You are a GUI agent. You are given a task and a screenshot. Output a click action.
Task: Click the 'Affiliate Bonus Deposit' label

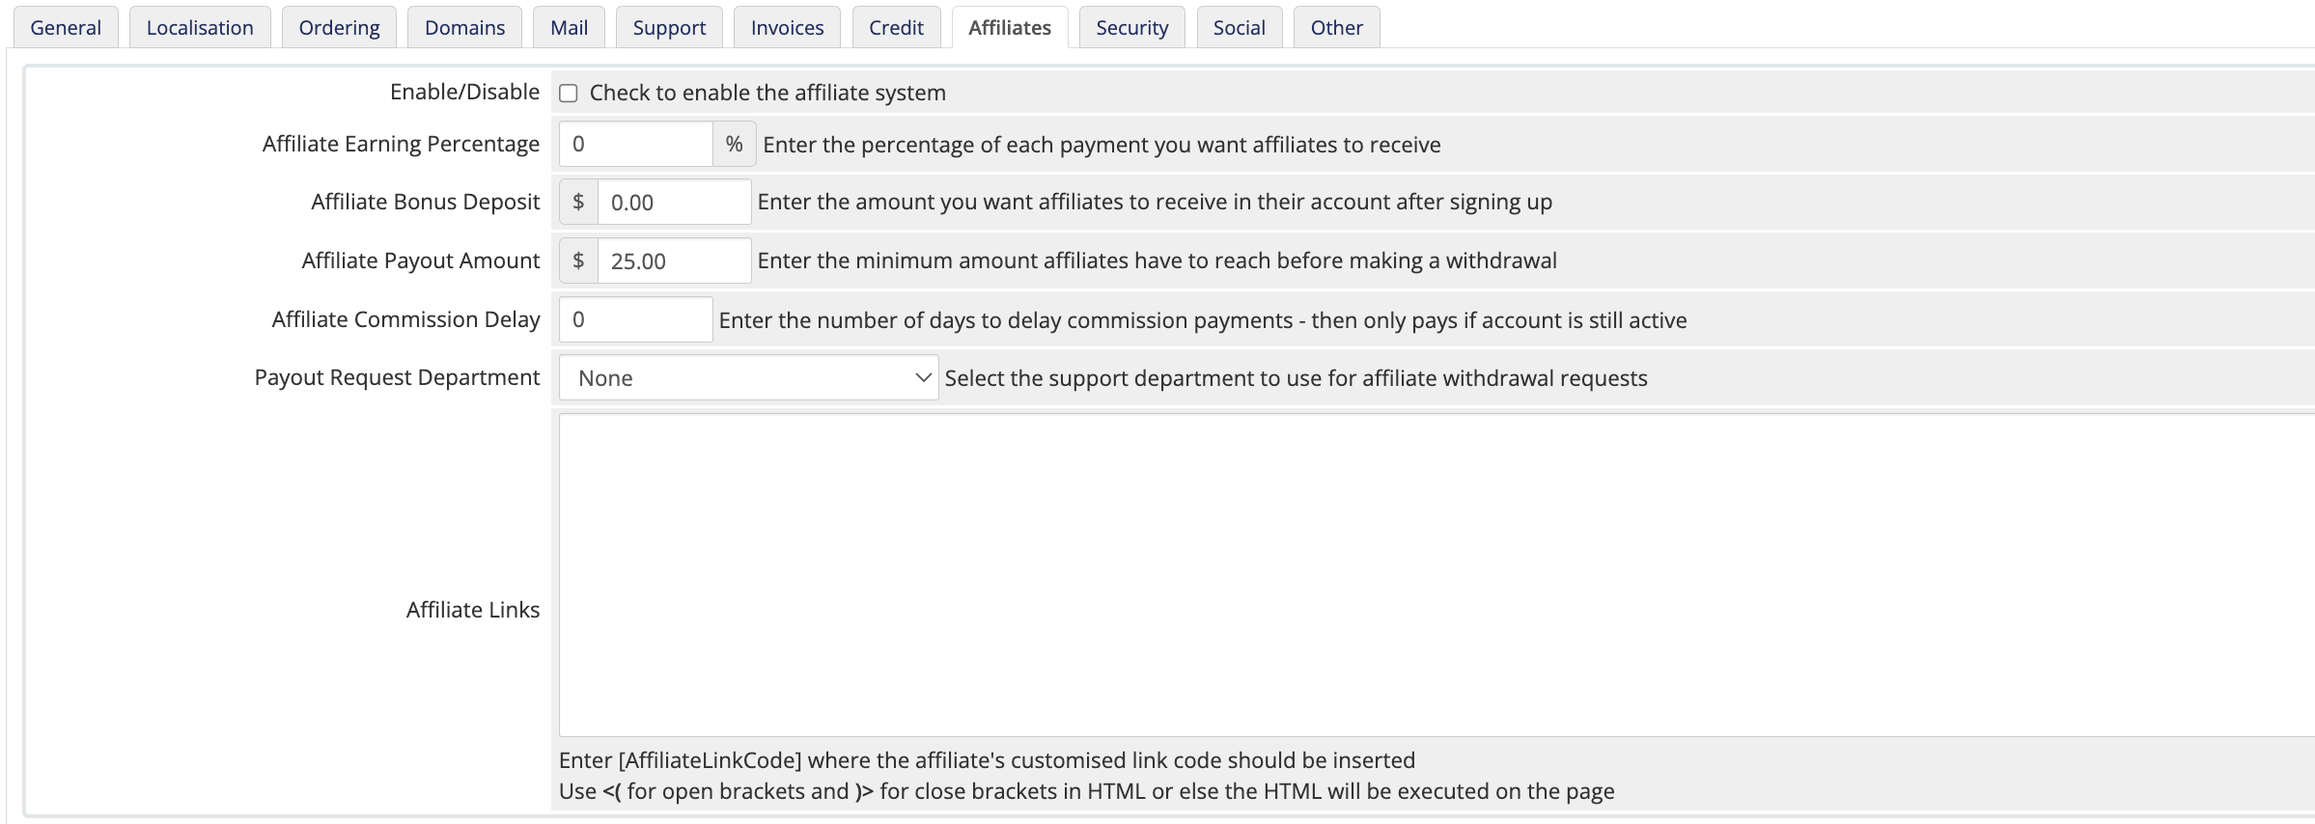coord(425,202)
